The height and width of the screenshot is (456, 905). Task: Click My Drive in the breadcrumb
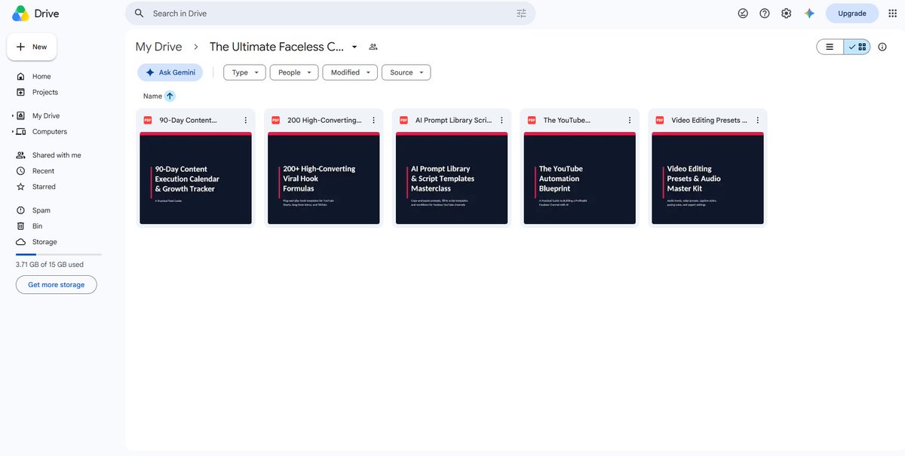[x=158, y=47]
